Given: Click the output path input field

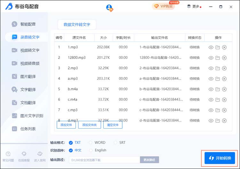Looking at the screenshot, I should click(104, 160).
